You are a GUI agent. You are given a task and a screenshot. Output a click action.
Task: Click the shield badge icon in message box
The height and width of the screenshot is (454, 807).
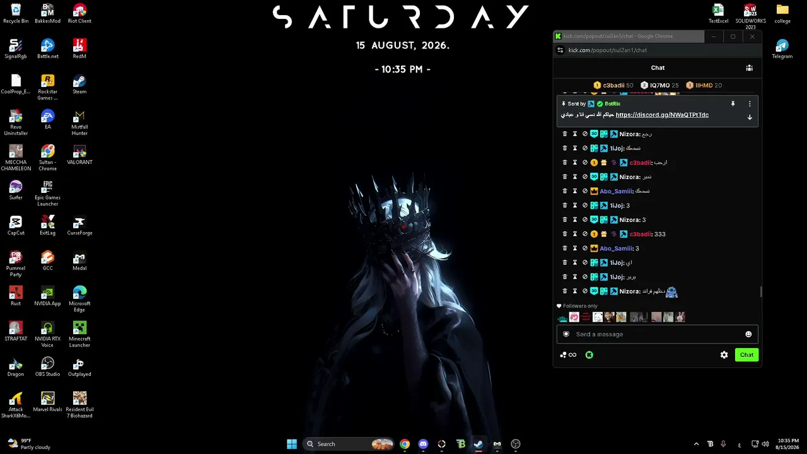click(x=566, y=334)
